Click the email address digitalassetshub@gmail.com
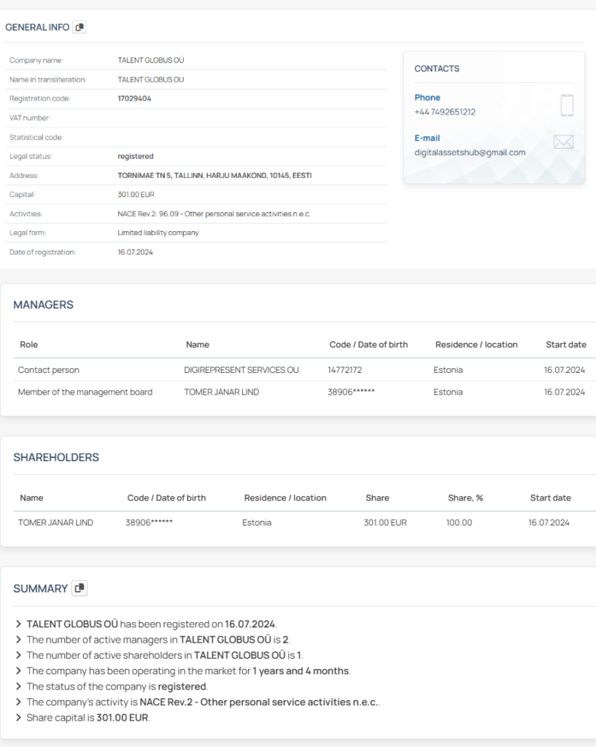 click(x=469, y=152)
